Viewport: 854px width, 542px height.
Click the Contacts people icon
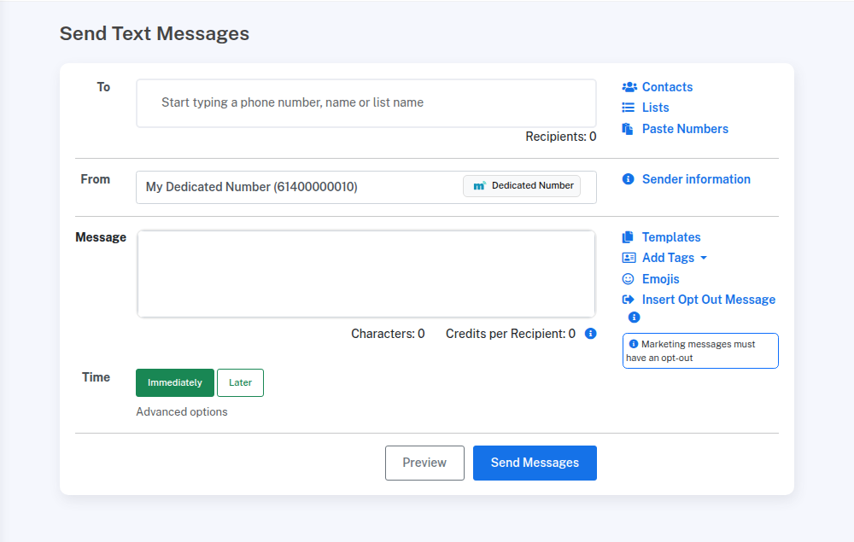point(629,87)
